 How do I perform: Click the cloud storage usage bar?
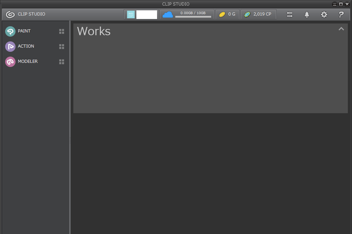(193, 17)
